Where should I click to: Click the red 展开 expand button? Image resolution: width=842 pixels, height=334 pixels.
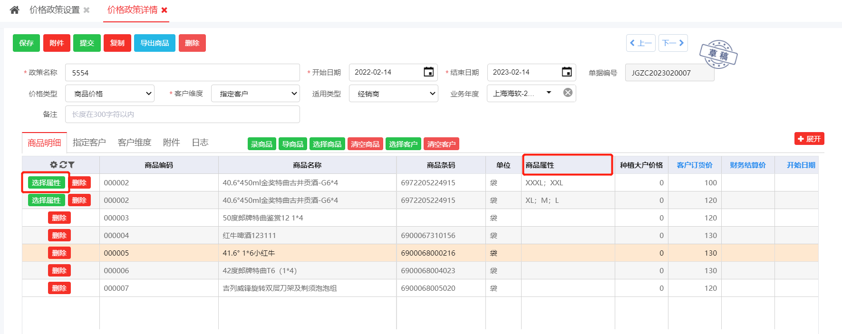point(809,139)
